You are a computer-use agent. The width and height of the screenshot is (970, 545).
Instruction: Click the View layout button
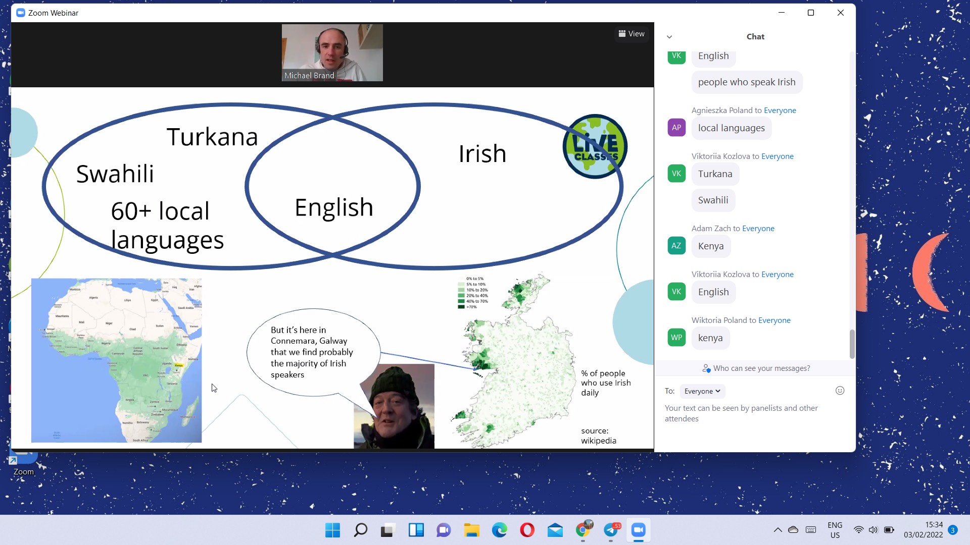(632, 34)
